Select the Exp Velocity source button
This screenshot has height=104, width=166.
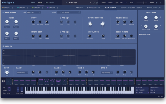coord(142,90)
